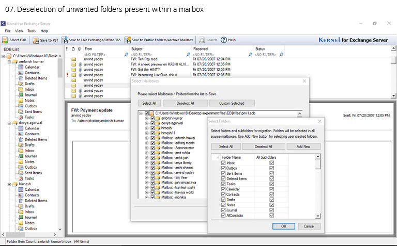The image size is (397, 246).
Task: Click the From column filter magnifier
Action: coord(126,55)
